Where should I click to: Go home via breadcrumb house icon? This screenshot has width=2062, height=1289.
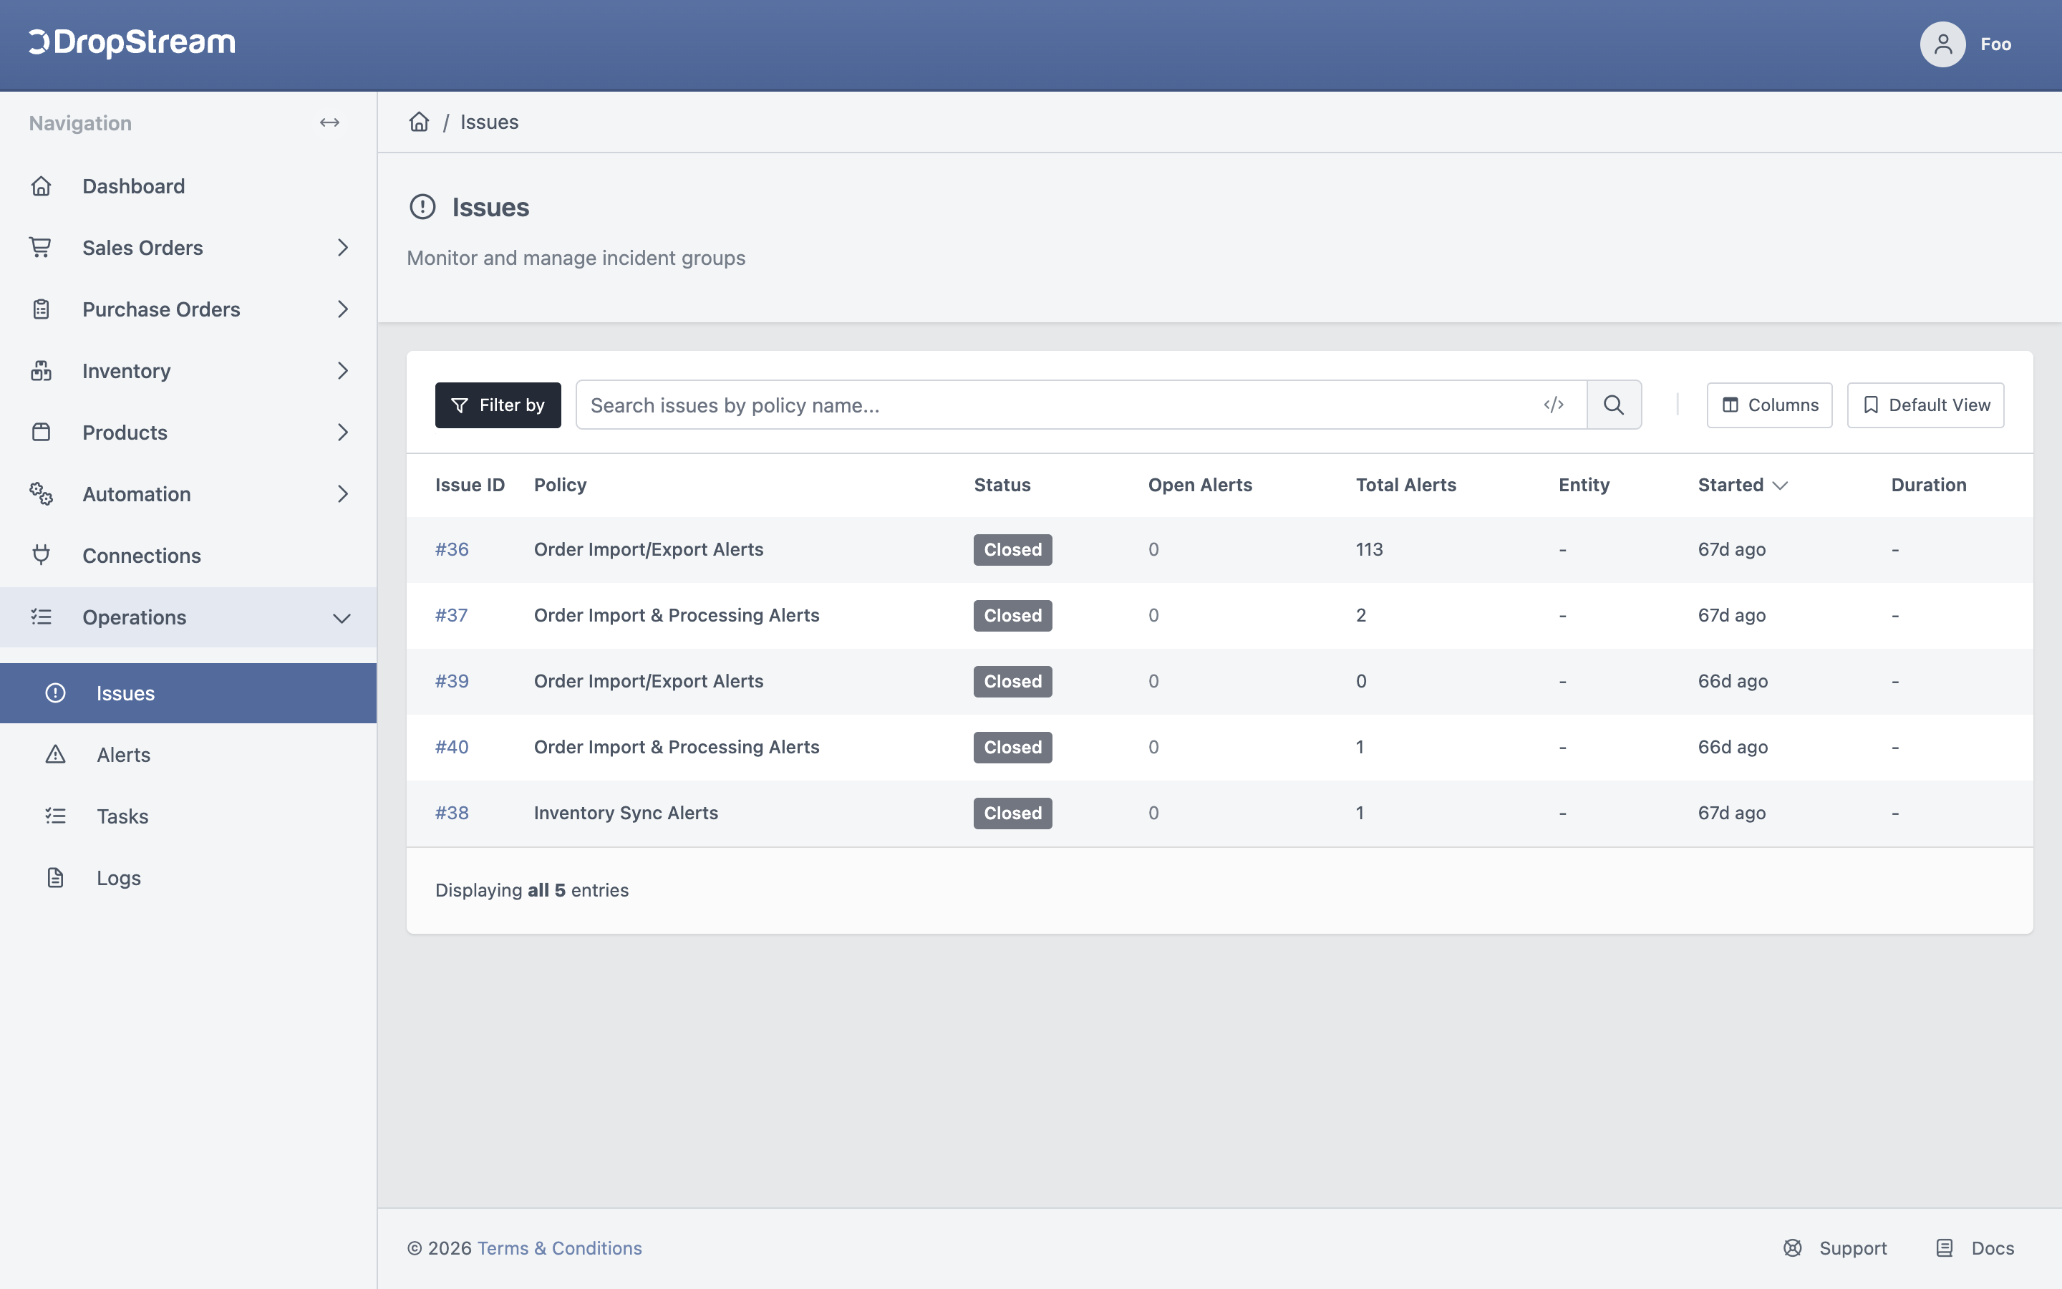[420, 122]
